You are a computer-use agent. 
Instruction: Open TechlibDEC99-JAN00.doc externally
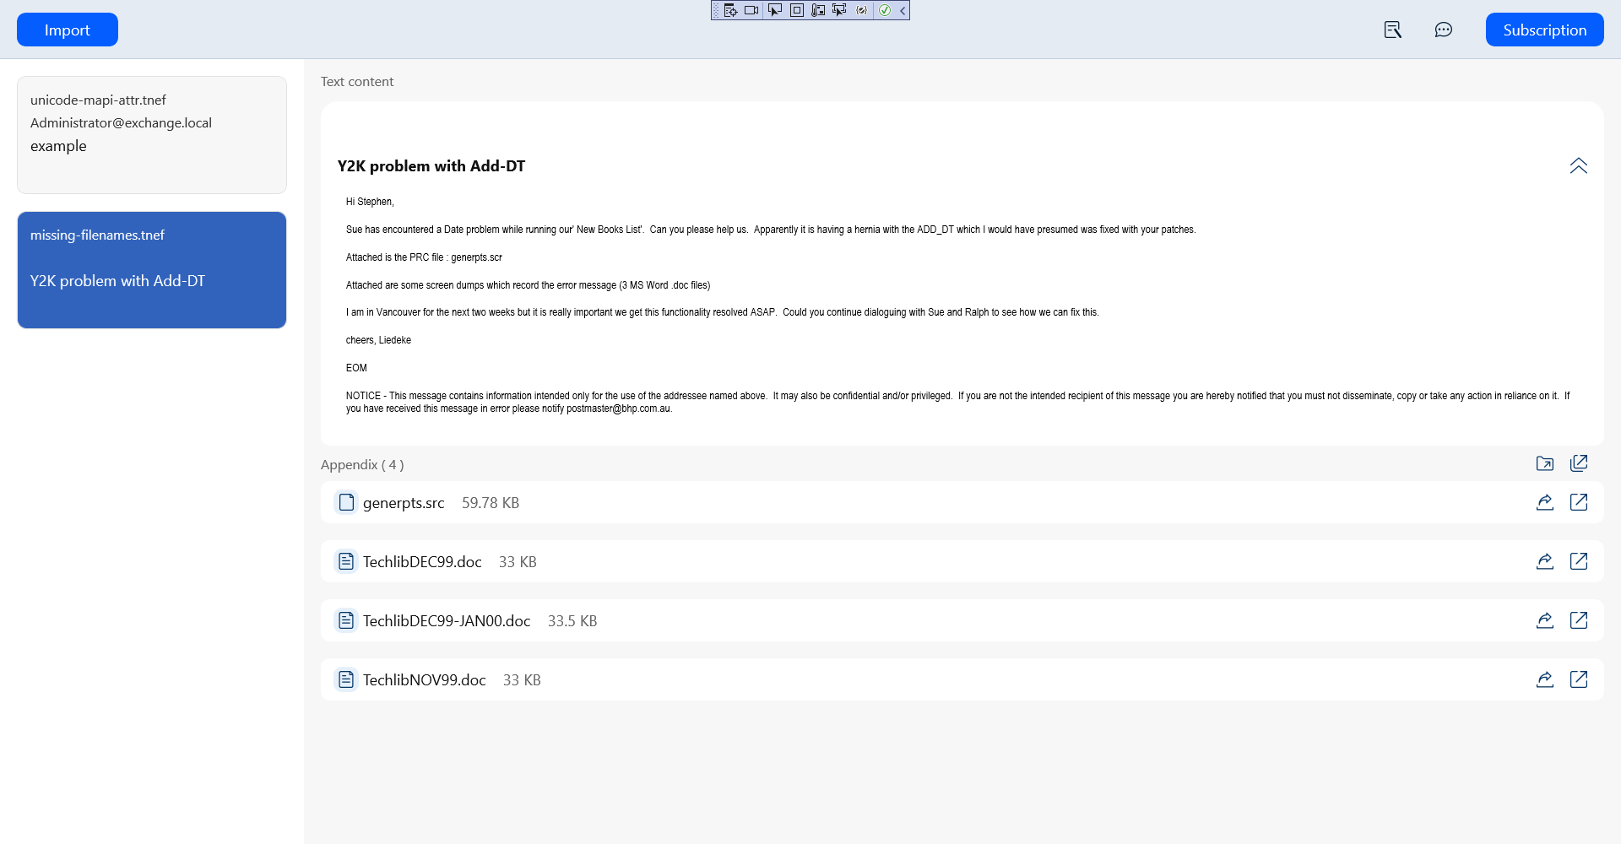click(x=1580, y=619)
